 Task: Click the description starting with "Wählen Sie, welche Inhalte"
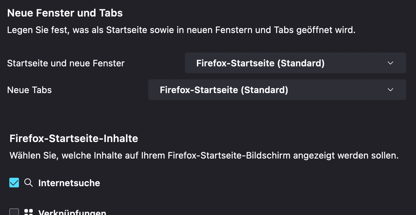pos(204,156)
